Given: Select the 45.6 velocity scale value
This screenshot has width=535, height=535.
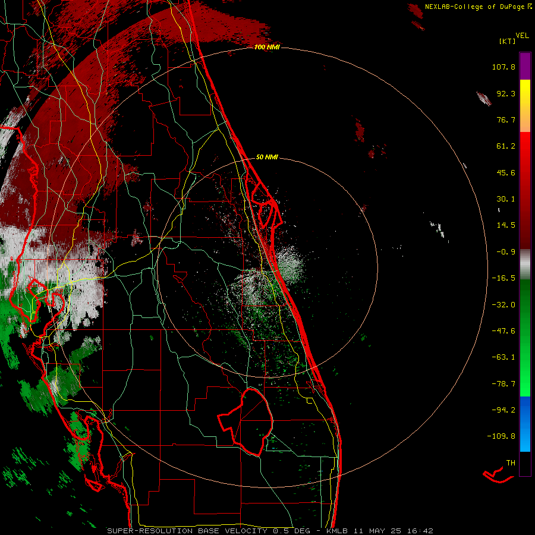Looking at the screenshot, I should (x=506, y=172).
